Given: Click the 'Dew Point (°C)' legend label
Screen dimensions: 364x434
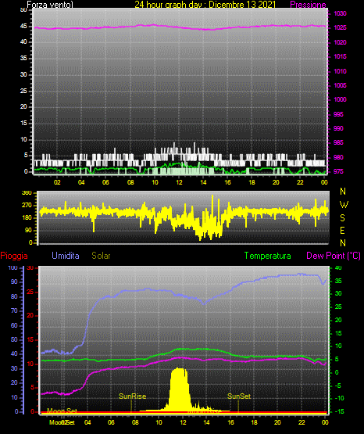Looking at the screenshot, I should 334,256.
